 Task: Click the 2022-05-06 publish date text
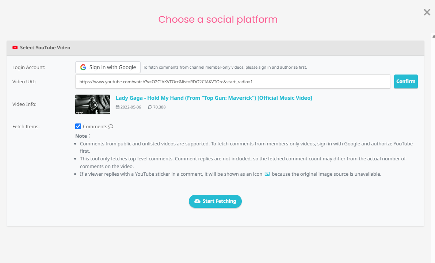(131, 107)
